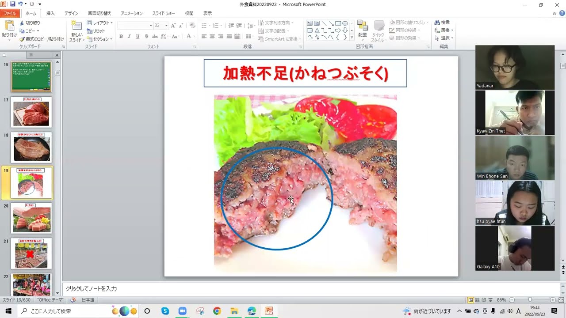Screen dimensions: 566x318
Task: Zoom out using the minus button
Action: 512,300
